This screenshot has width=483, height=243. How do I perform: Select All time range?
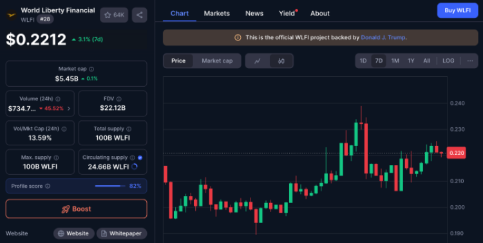(x=426, y=61)
